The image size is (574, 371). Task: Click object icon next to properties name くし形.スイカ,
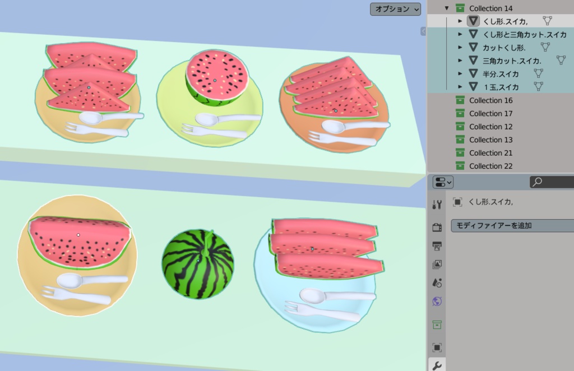coord(457,202)
